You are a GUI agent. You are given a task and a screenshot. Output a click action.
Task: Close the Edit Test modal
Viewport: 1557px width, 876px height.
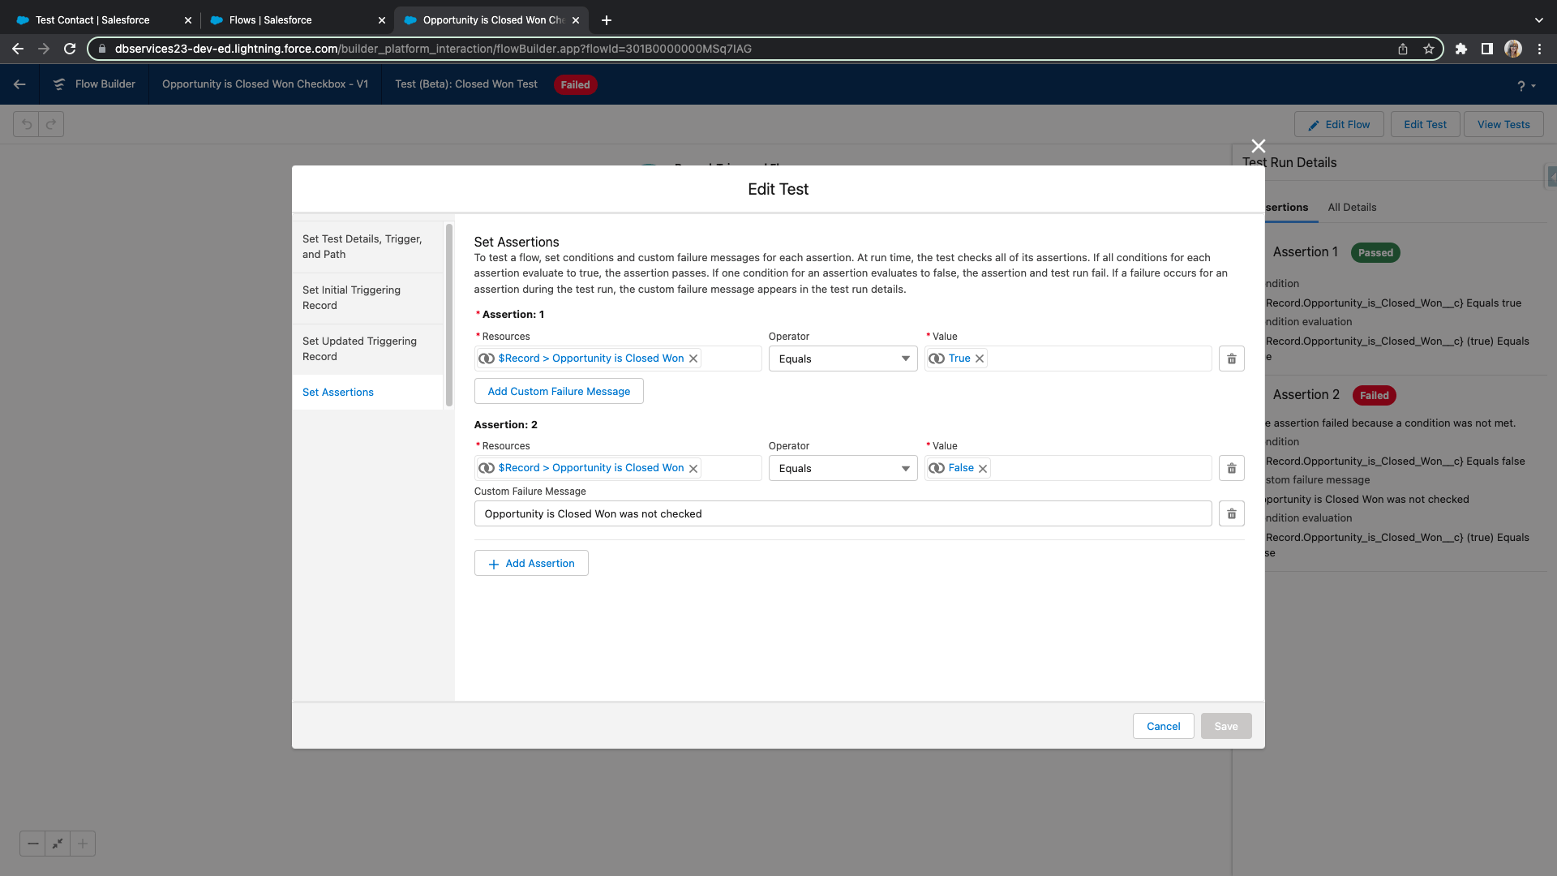pyautogui.click(x=1258, y=146)
